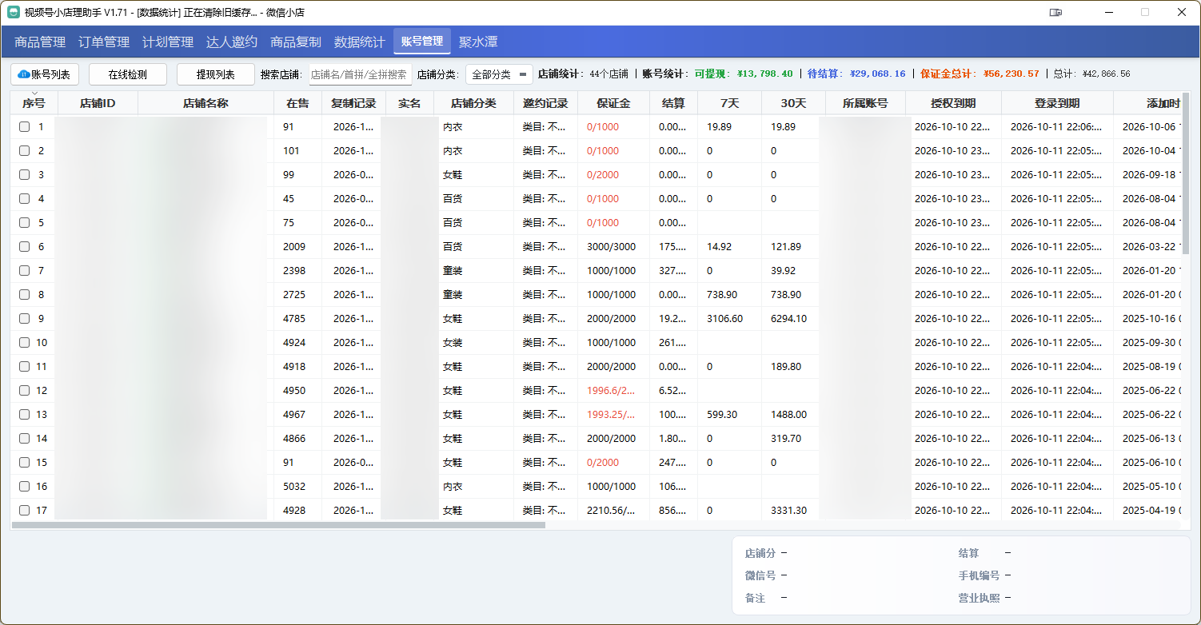Click the mini-window icon beside the minimize button

pyautogui.click(x=1056, y=13)
